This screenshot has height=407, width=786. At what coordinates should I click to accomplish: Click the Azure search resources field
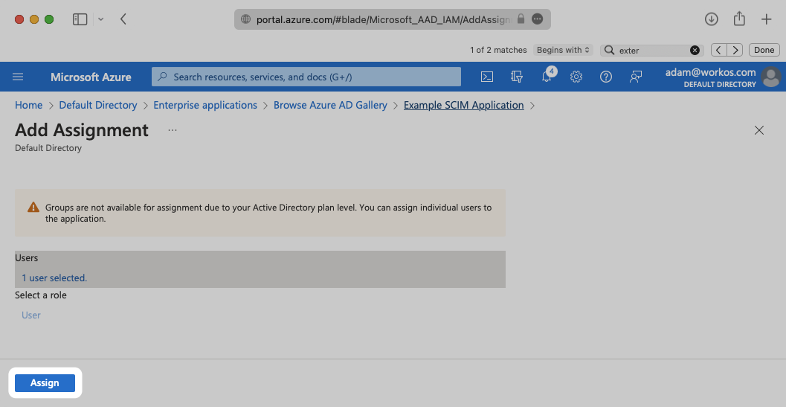coord(306,77)
